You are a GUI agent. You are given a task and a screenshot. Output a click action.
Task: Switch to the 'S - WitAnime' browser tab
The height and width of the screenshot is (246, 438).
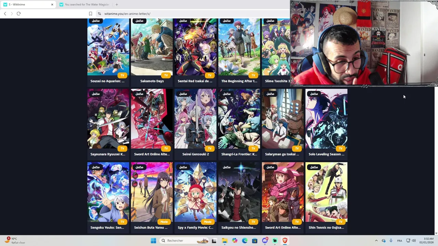click(28, 4)
